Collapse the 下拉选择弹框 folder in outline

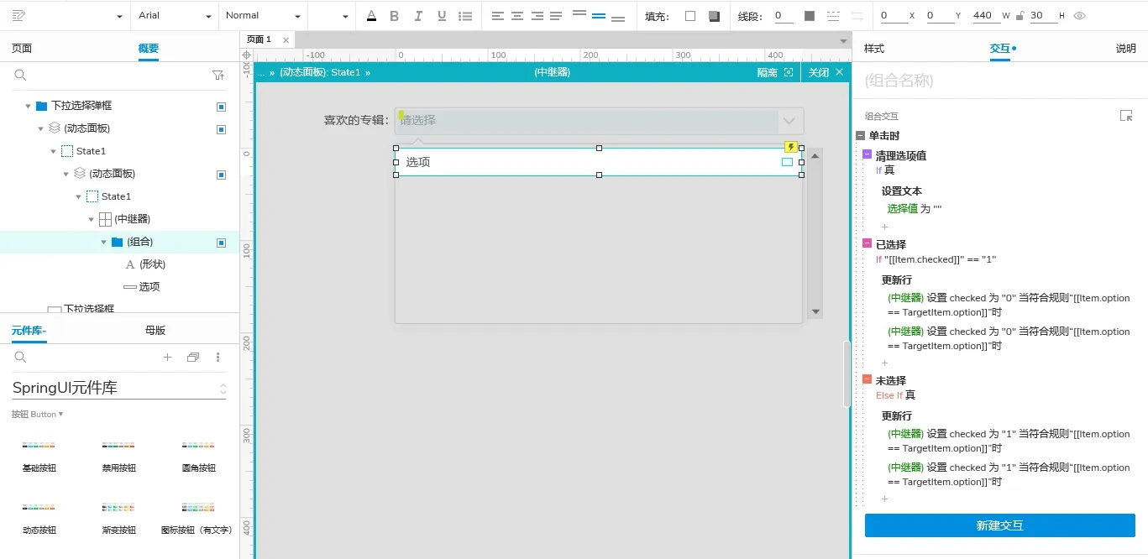point(28,107)
